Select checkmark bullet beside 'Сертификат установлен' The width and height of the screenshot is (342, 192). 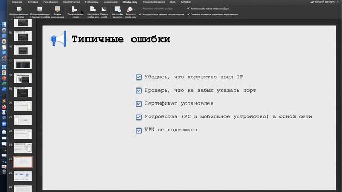coord(138,103)
